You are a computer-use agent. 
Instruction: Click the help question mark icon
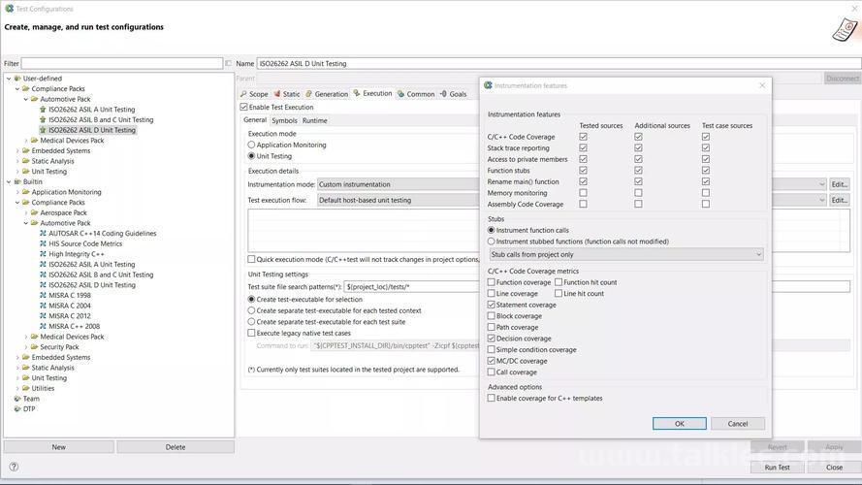(14, 467)
